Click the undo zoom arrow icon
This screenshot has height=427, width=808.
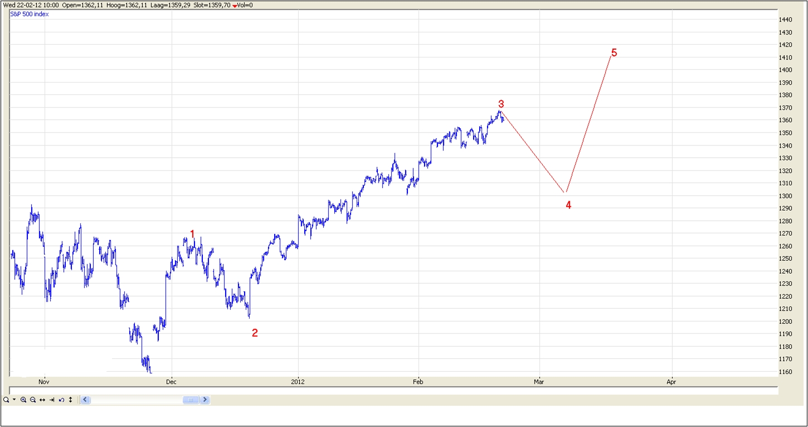[x=61, y=400]
